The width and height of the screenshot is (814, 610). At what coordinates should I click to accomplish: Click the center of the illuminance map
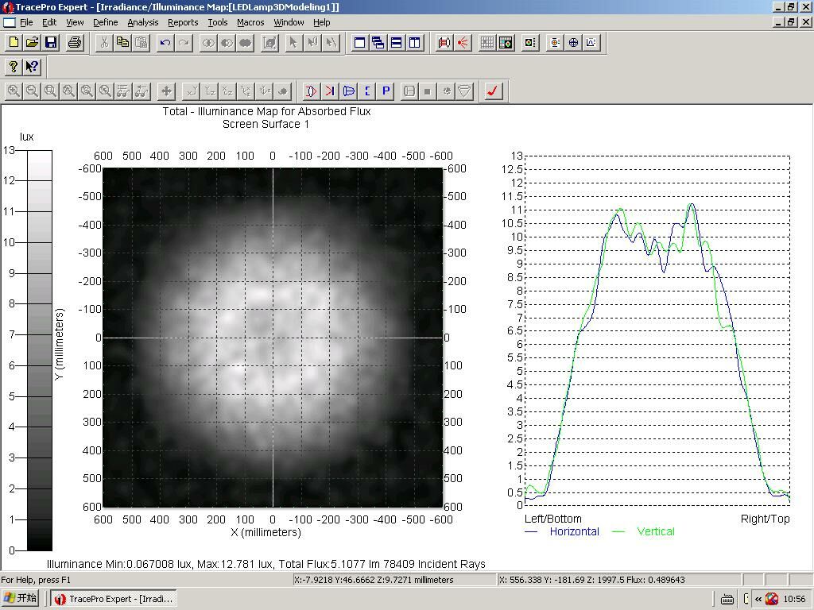(273, 338)
